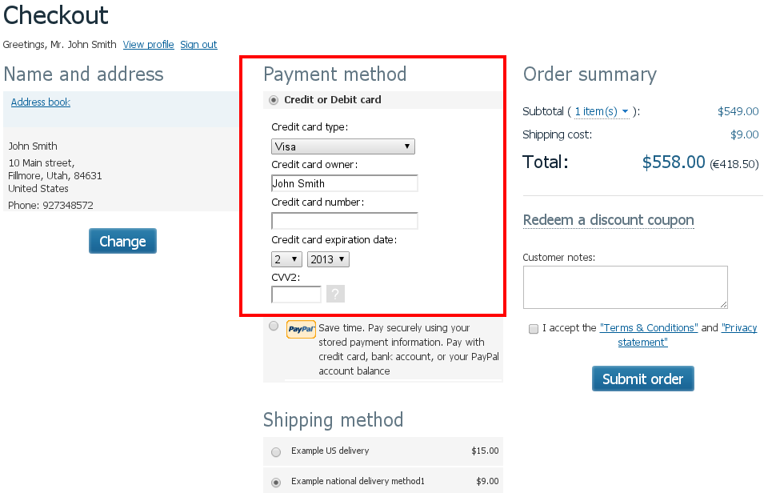The height and width of the screenshot is (493, 768).
Task: Choose the PayPal payment radio button
Action: (x=274, y=326)
